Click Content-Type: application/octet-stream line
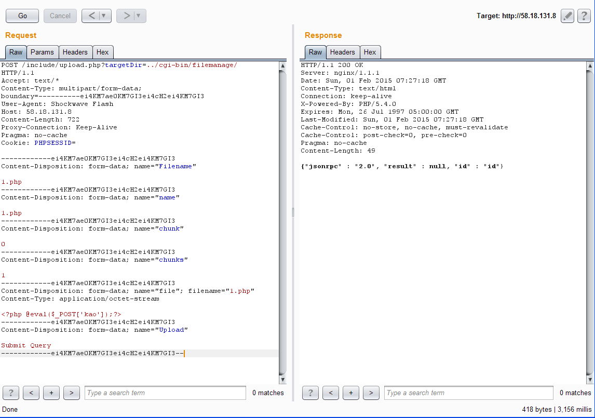The height and width of the screenshot is (418, 595). pyautogui.click(x=80, y=299)
